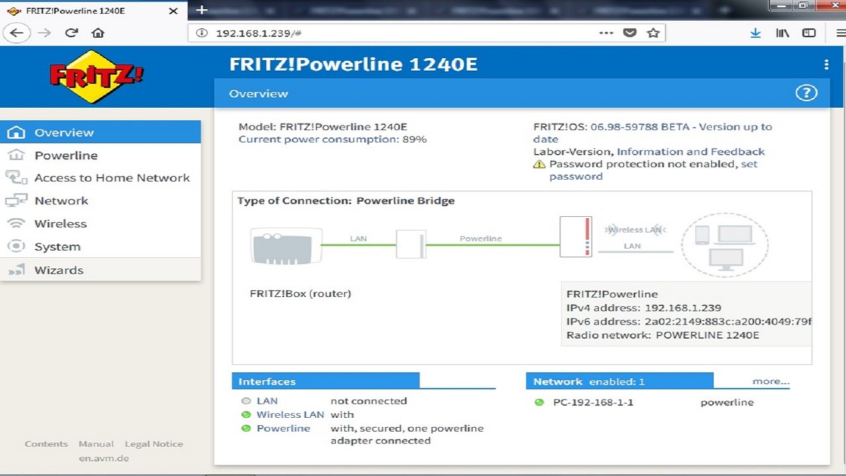This screenshot has height=476, width=846.
Task: Open the Firefox hamburger menu
Action: click(840, 33)
